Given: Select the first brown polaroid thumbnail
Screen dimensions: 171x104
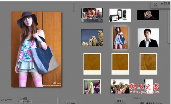Looking at the screenshot, I should (92, 64).
